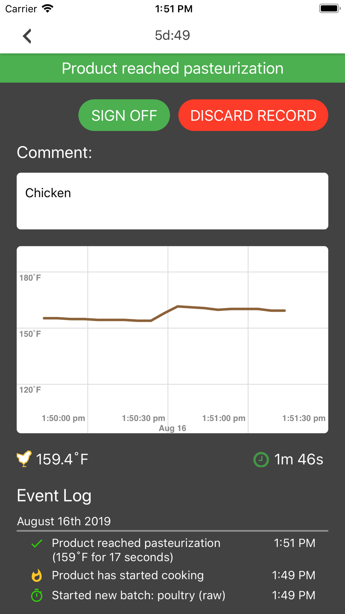Tap the 5d:49 title in the header
Viewport: 345px width, 614px height.
coord(172,35)
